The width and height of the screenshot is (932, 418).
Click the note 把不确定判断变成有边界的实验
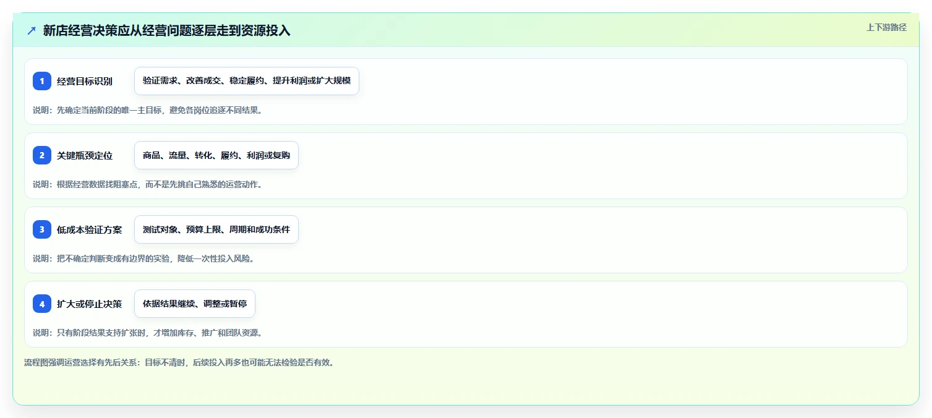point(143,259)
